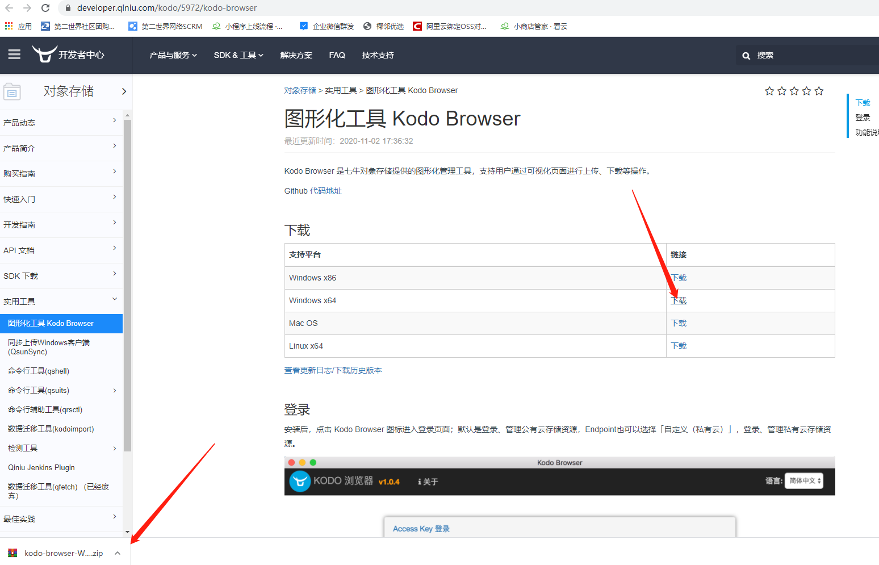Click the downloaded kodo-browser zip file
879x565 pixels.
tap(56, 553)
